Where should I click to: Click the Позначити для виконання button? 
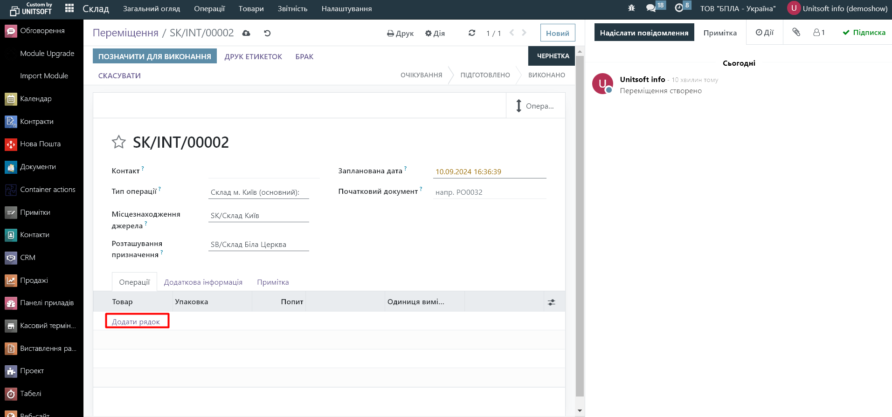click(154, 56)
